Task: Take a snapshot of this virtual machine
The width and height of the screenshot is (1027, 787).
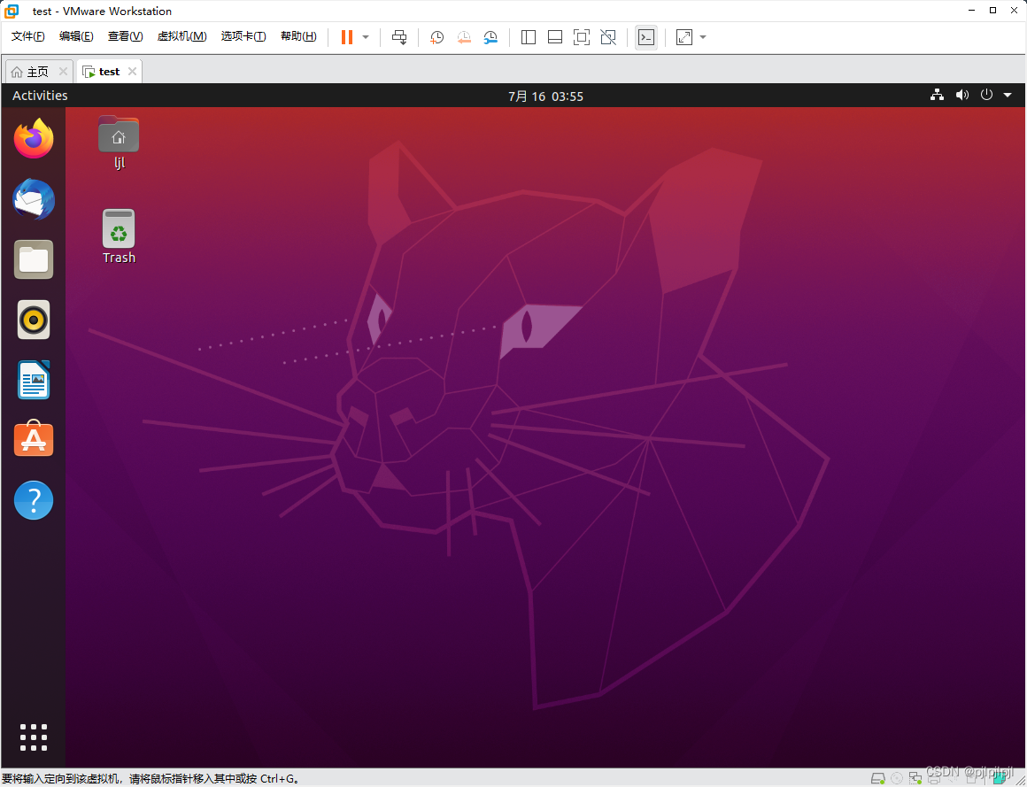Action: (436, 37)
